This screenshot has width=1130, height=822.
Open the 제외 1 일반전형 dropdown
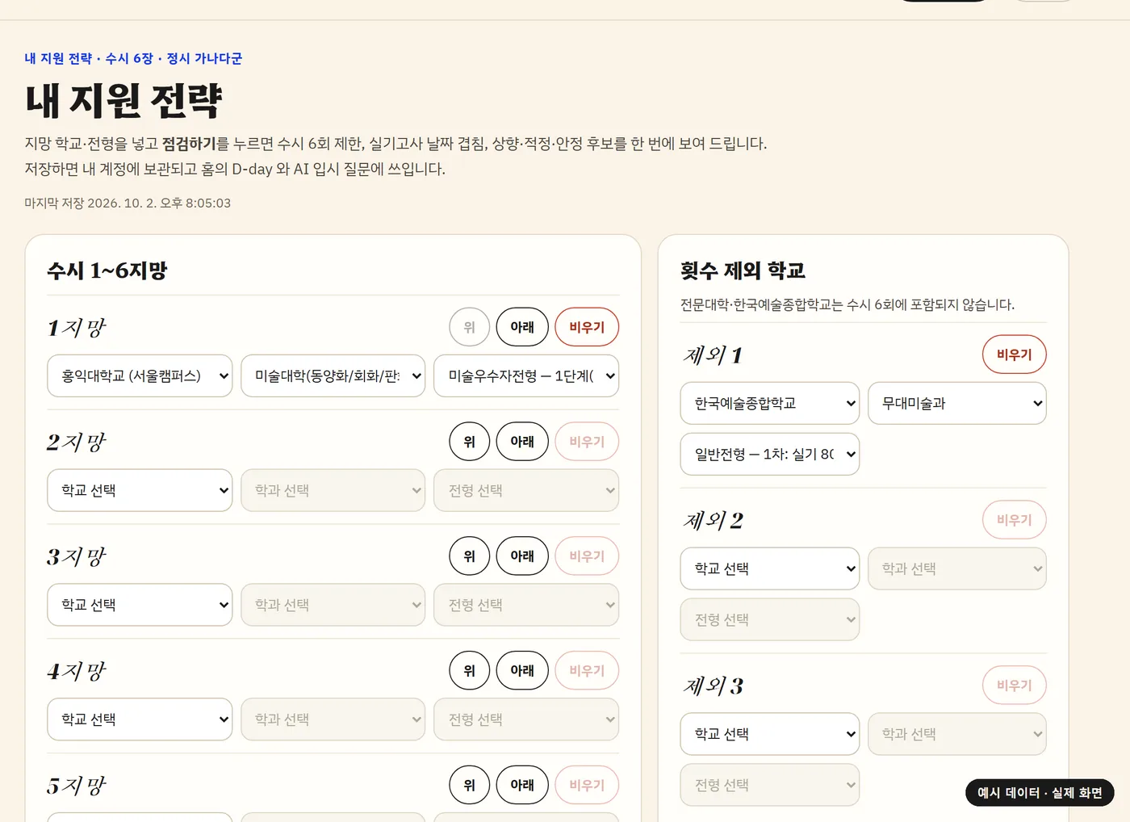[x=770, y=455]
